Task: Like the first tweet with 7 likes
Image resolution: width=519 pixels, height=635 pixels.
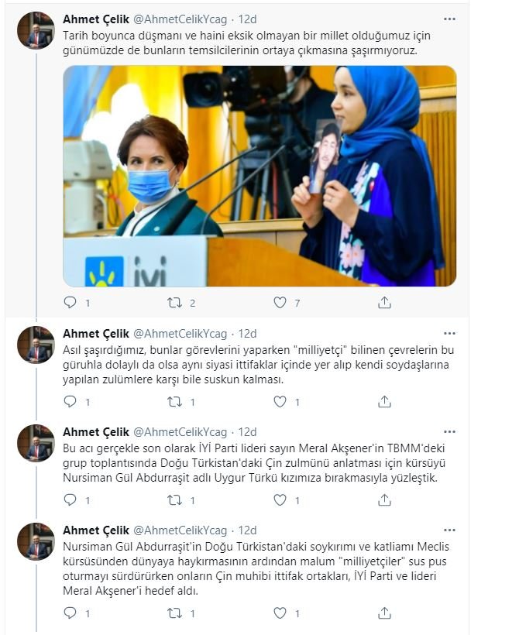Action: (x=280, y=302)
